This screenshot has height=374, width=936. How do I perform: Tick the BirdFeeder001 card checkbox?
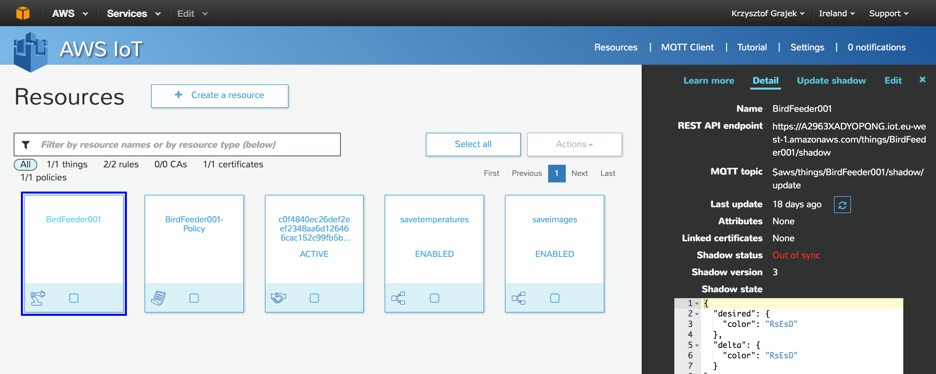[74, 298]
